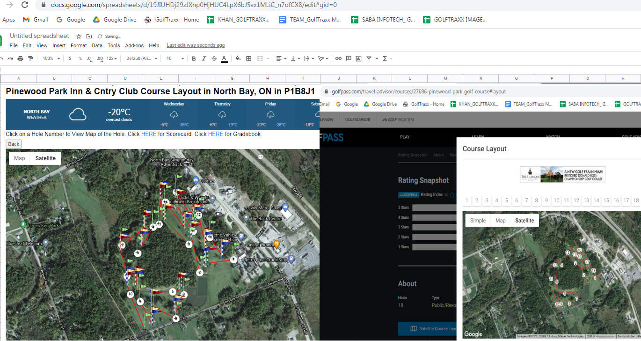Screen dimensions: 641x341
Task: Open the Insert menu
Action: point(59,45)
